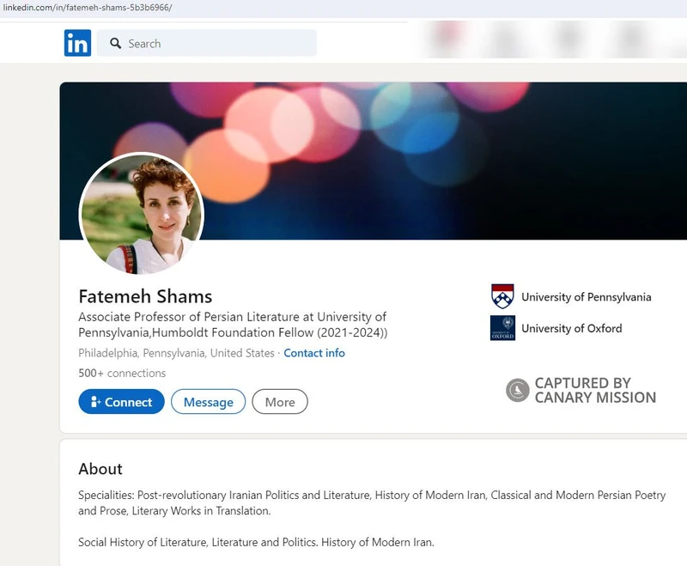Viewport: 687px width, 566px height.
Task: Open the More options dropdown
Action: click(280, 401)
